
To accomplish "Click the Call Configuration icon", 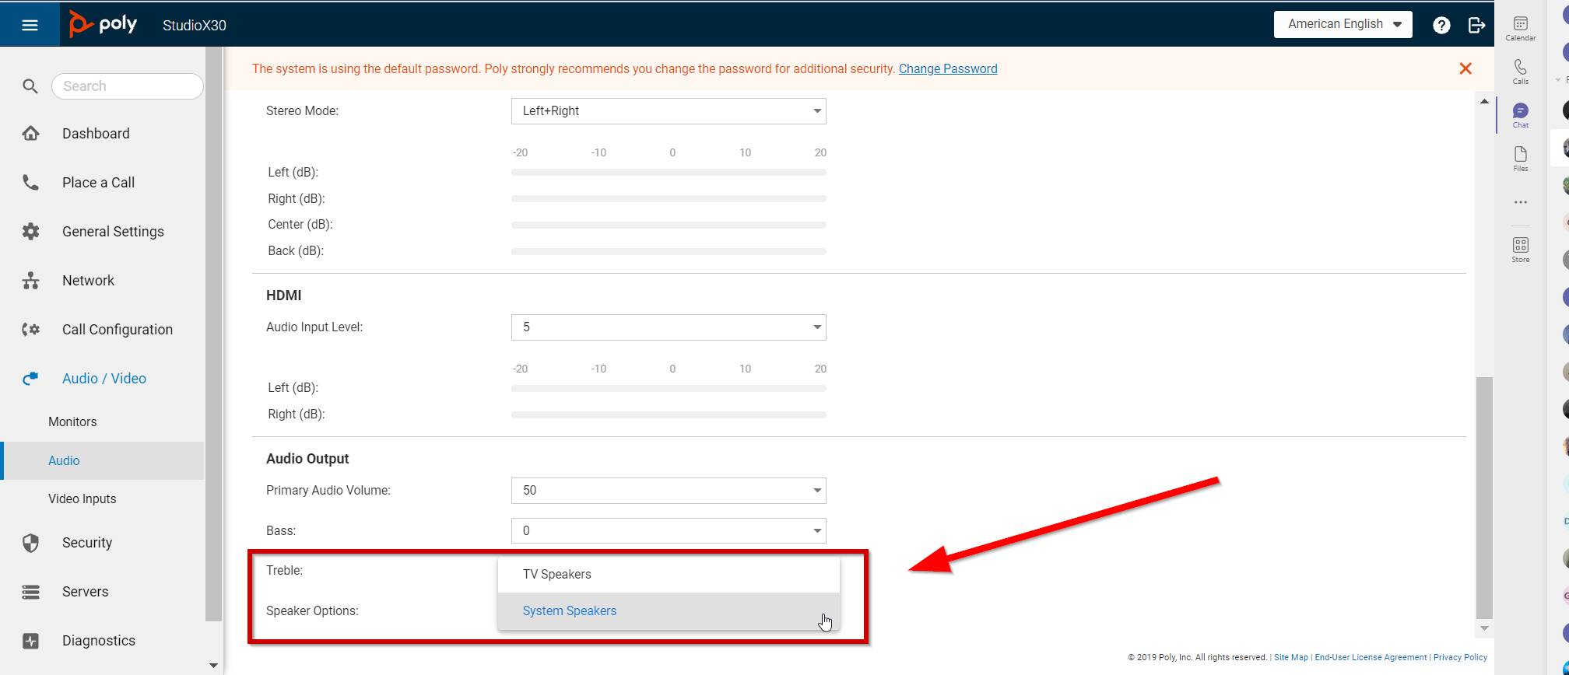I will coord(30,329).
